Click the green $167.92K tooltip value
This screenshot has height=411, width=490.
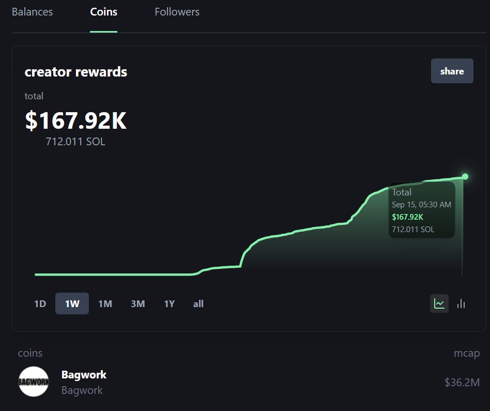407,217
